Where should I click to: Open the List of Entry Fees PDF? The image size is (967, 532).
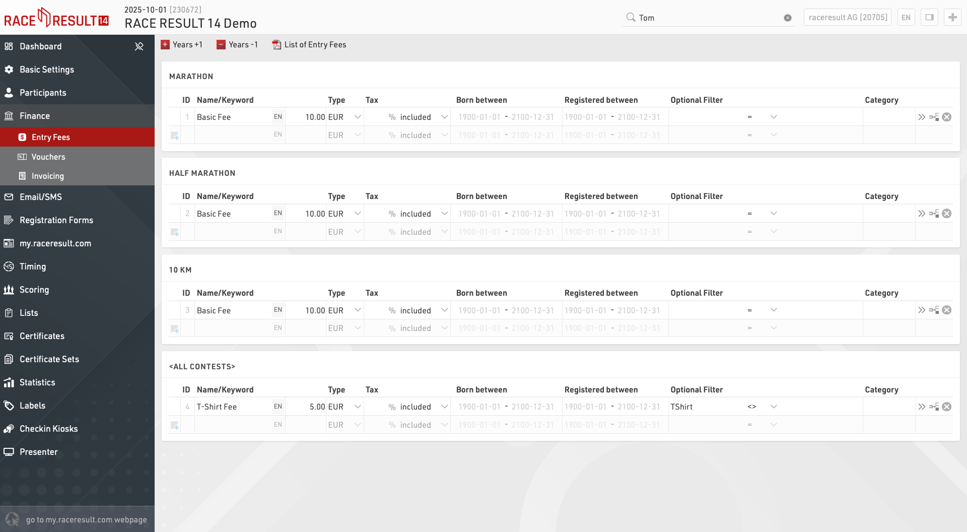[309, 45]
